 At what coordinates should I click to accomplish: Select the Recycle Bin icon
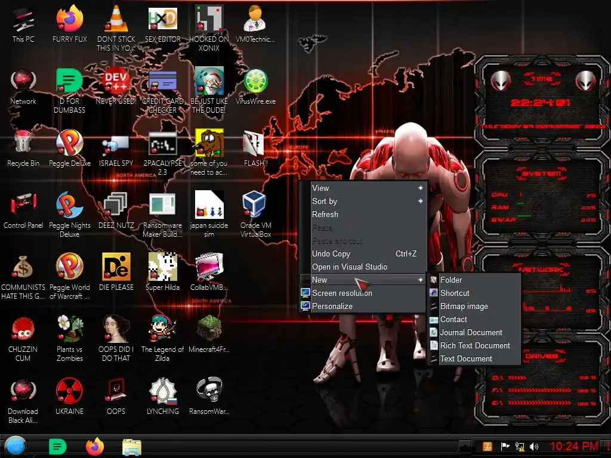[23, 148]
